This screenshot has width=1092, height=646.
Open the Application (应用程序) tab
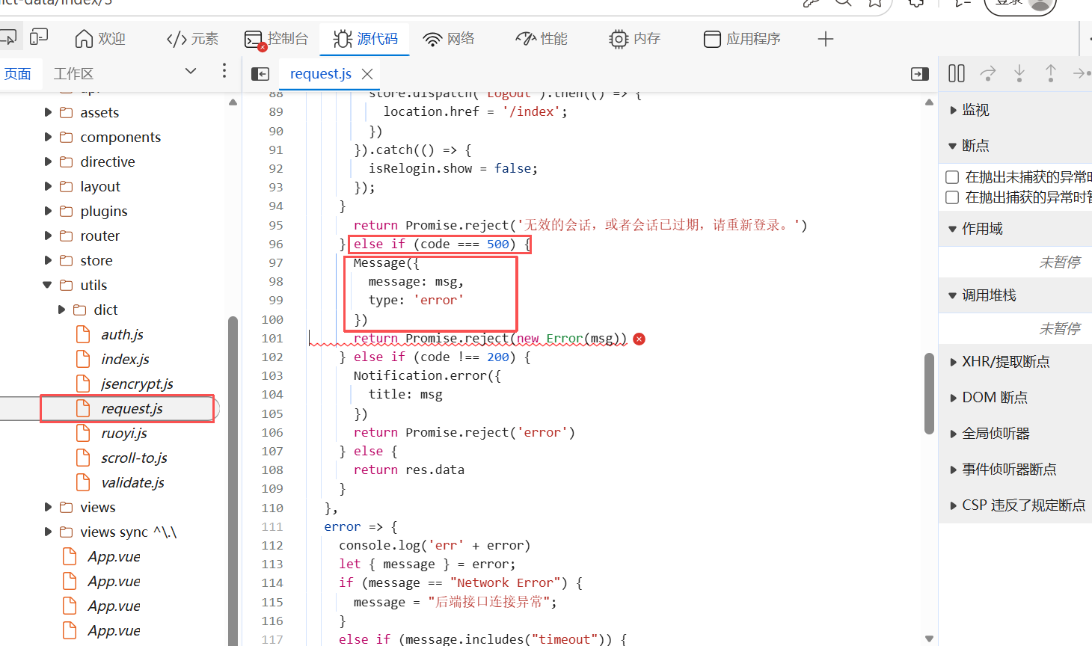point(742,39)
